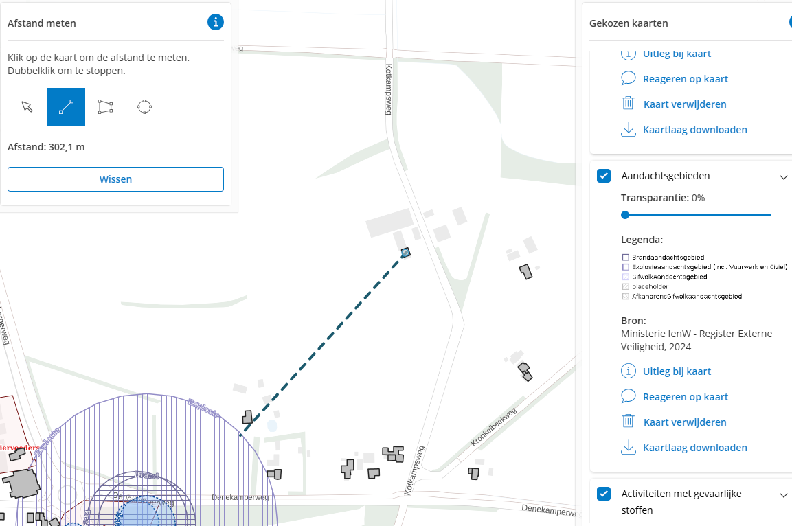Select the arrow pointer tool
Image resolution: width=792 pixels, height=526 pixels.
(27, 106)
